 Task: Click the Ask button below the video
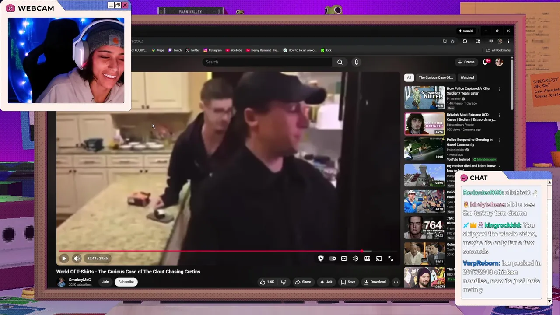pyautogui.click(x=326, y=282)
